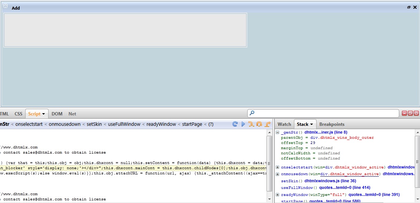Collapse the _genStr() stack frame
The image size is (420, 203).
click(278, 132)
